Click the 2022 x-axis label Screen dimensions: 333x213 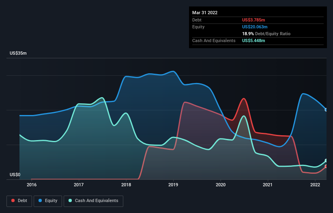point(315,185)
